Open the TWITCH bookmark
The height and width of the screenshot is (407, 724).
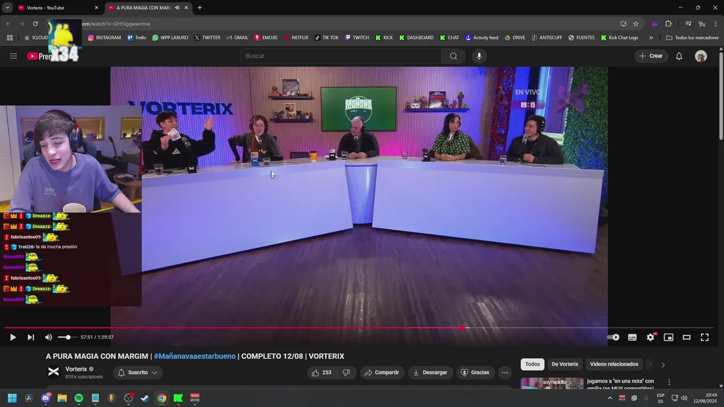pyautogui.click(x=356, y=38)
